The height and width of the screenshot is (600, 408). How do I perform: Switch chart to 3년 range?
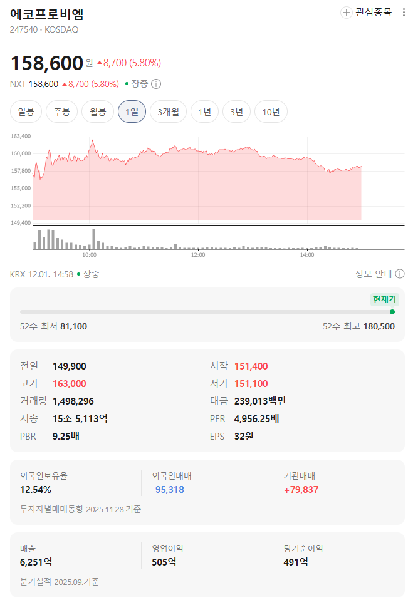pos(236,111)
